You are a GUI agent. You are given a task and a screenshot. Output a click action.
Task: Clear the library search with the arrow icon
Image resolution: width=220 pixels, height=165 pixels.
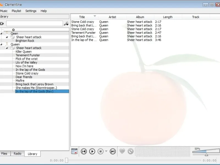(2, 24)
